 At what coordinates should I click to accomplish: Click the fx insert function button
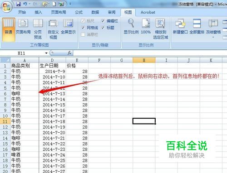coord(69,53)
